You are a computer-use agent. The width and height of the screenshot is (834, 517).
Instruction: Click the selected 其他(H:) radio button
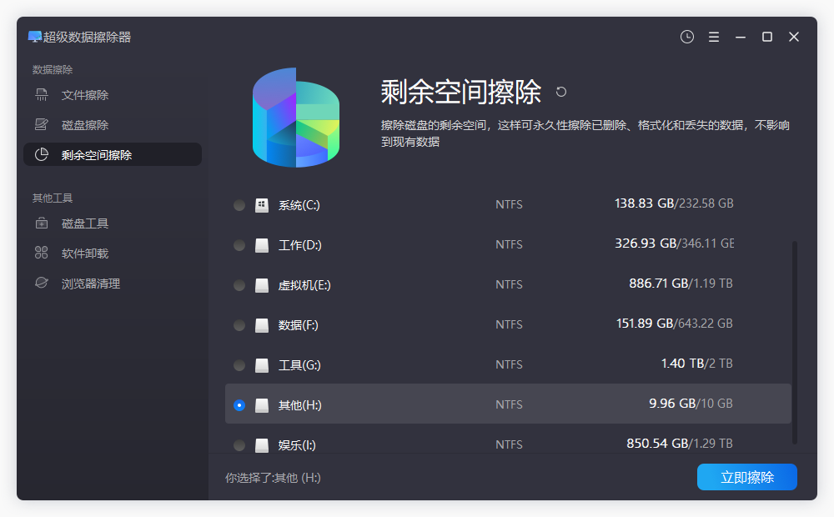(x=239, y=405)
